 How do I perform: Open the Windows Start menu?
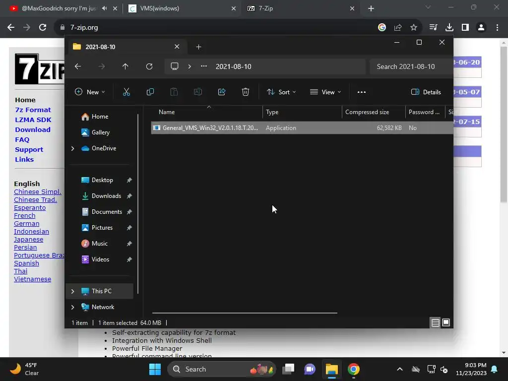155,369
